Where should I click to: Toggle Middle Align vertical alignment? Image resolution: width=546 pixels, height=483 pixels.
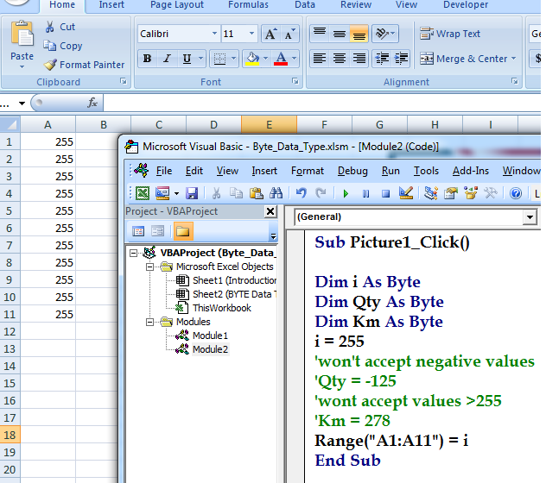point(340,34)
